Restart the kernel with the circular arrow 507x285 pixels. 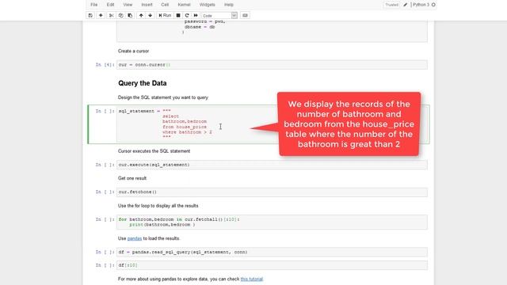pyautogui.click(x=187, y=16)
